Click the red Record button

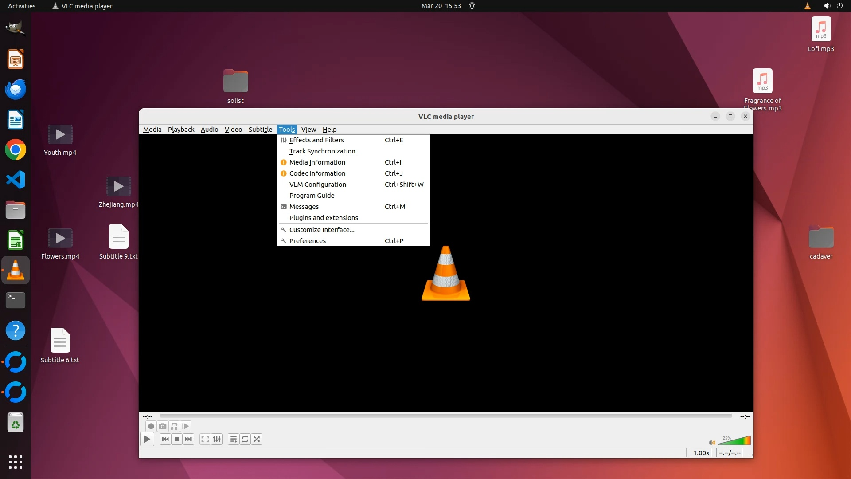[151, 426]
